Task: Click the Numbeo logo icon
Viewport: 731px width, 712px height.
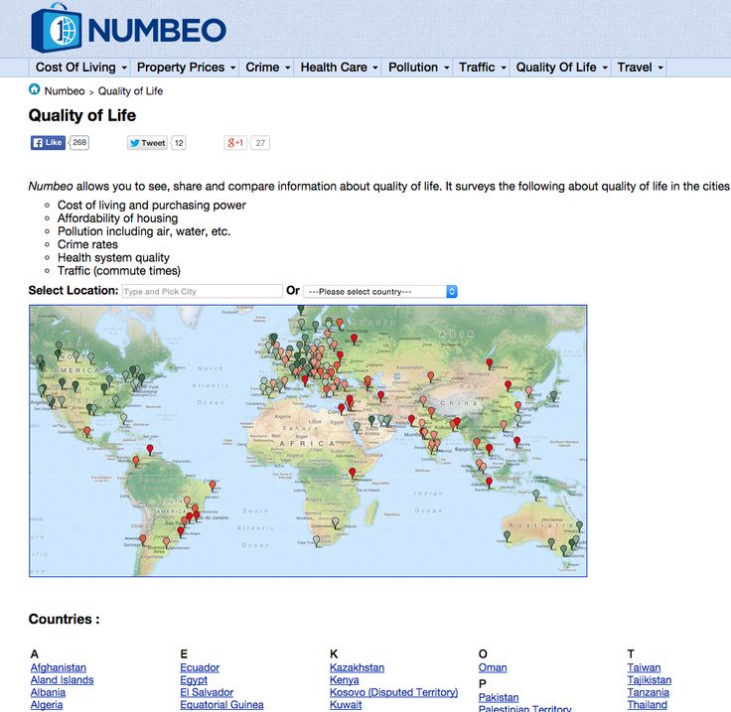Action: [57, 28]
